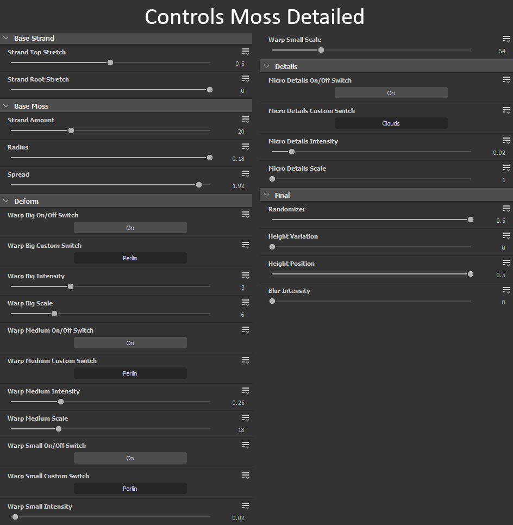Open the Warp Small Scale parameter menu icon
This screenshot has height=525, width=513.
pos(506,39)
